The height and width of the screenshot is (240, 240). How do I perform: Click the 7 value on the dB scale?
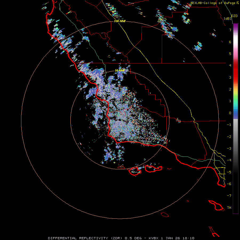click(x=230, y=30)
